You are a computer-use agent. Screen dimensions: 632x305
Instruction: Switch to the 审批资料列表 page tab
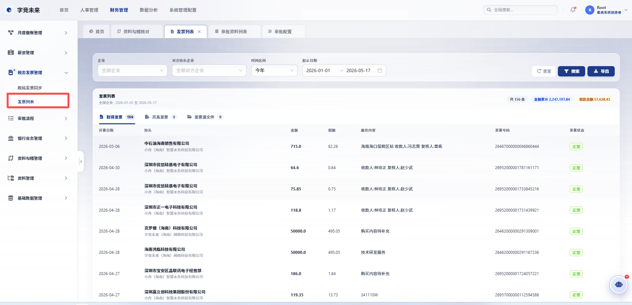[234, 32]
